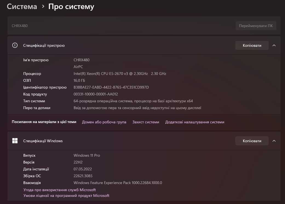
Task: Select product code 00331-10000-00001-AA012
Action: point(96,94)
